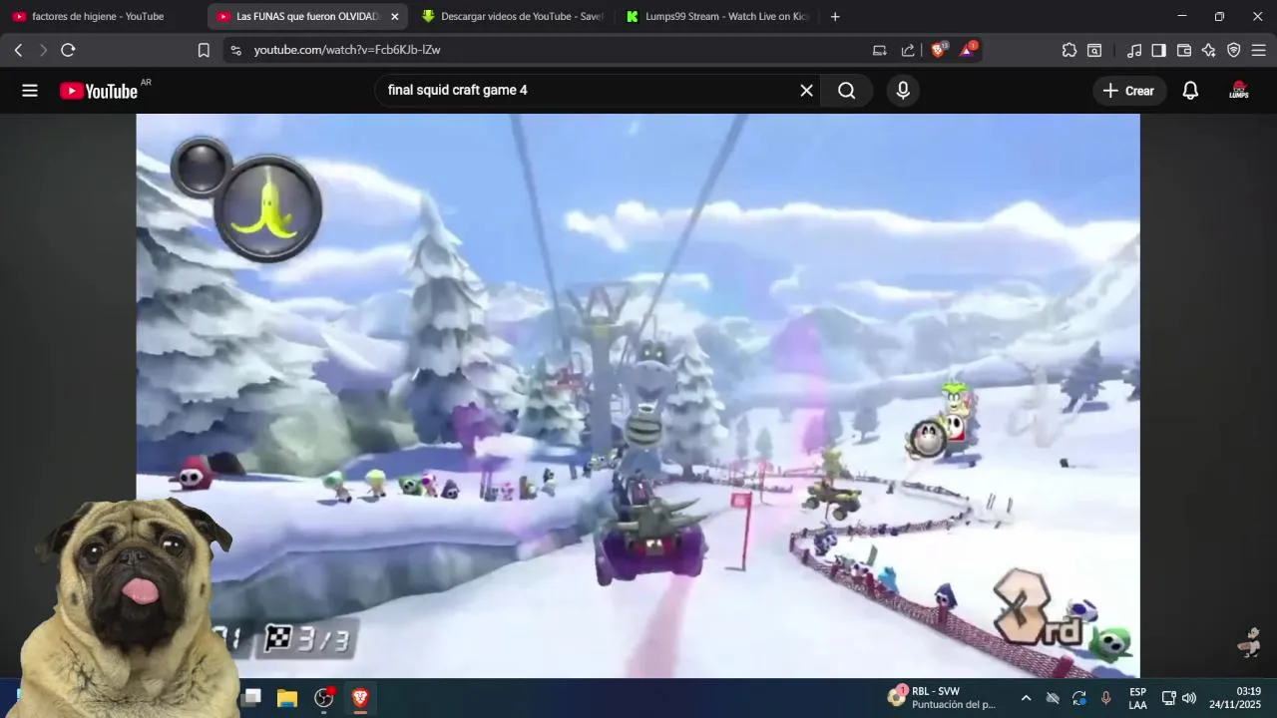
Task: Open the YouTube guide hamburger menu
Action: (x=30, y=91)
